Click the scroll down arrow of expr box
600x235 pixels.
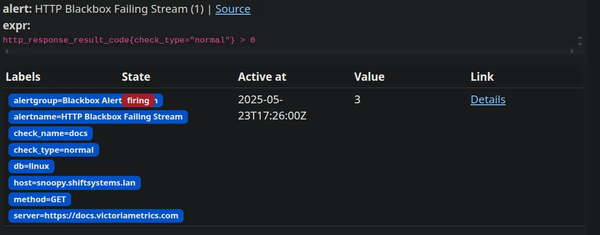coord(580,44)
